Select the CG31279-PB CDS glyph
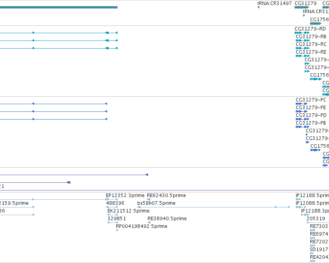Image resolution: width=329 pixels, height=263 pixels. coord(303,127)
